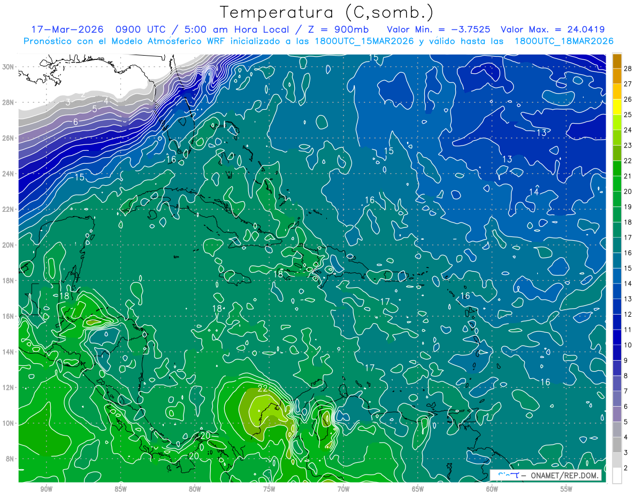Click the white swatch at legend bottom
Image resolution: width=642 pixels, height=496 pixels.
click(x=617, y=476)
